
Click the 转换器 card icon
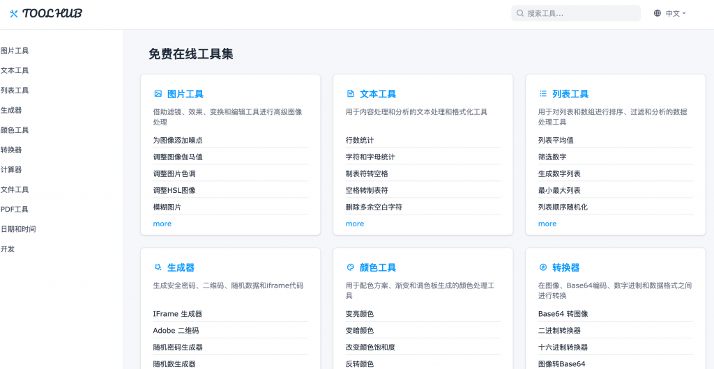click(x=542, y=267)
